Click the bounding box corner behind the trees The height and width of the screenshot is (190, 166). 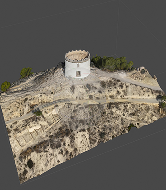click(x=115, y=54)
